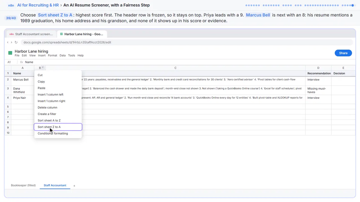
Task: Open AI for Recruiting & HR breadcrumb link
Action: tap(38, 5)
